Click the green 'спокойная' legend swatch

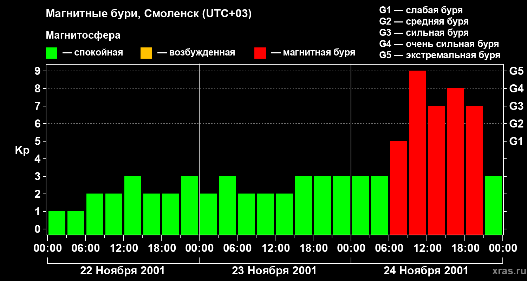coord(51,53)
